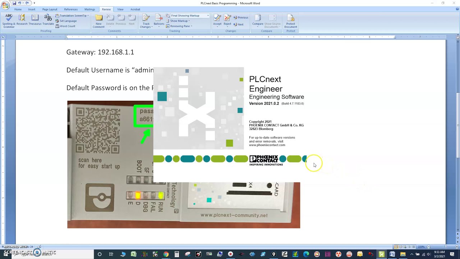
Task: Click the 'Gateway: 192.168.1.1' text line
Action: [x=100, y=52]
